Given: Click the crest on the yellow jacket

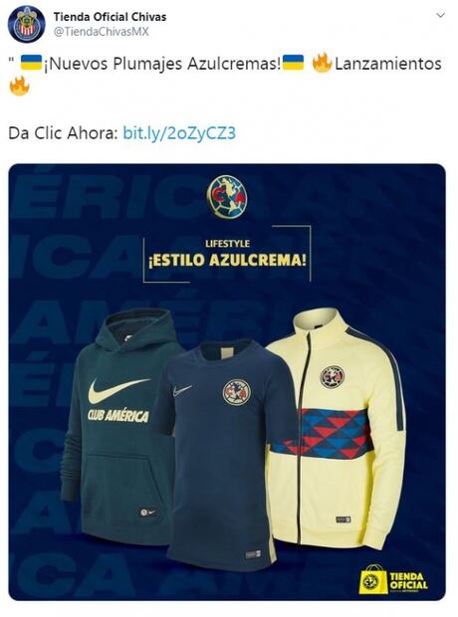Looking at the screenshot, I should pos(333,376).
